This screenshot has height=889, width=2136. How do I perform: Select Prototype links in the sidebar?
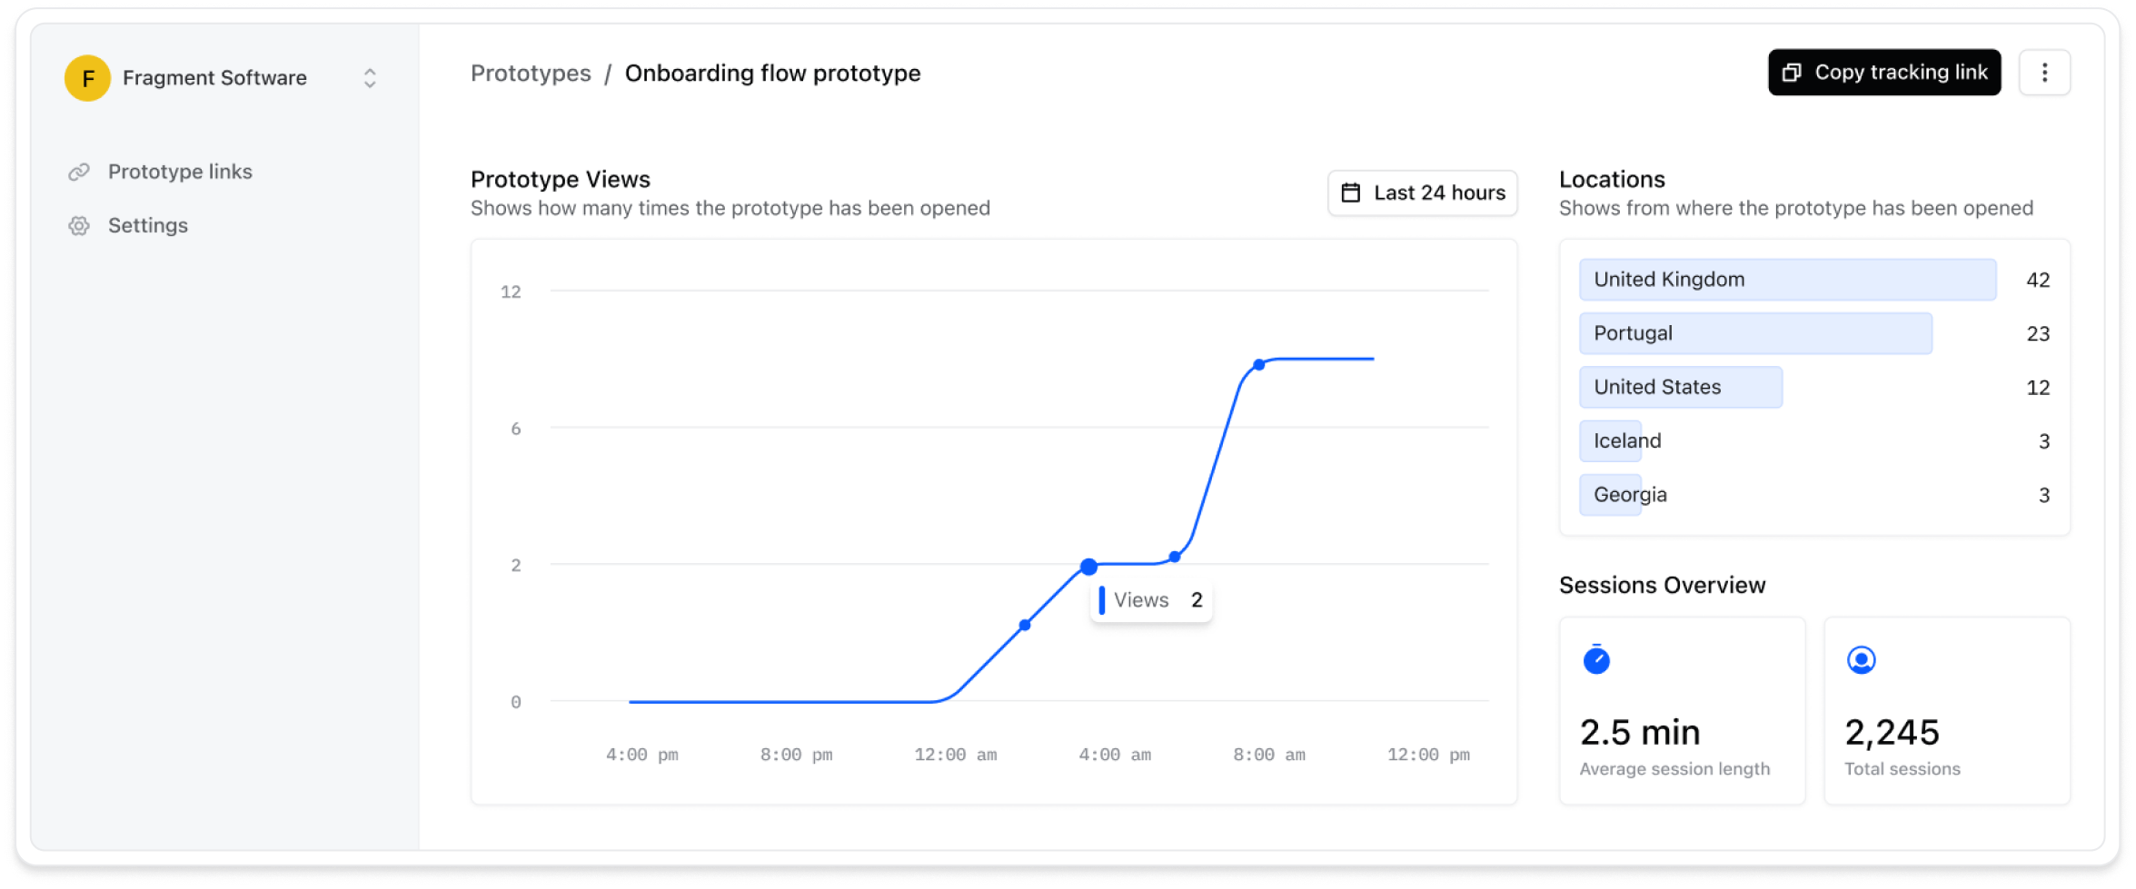[181, 172]
